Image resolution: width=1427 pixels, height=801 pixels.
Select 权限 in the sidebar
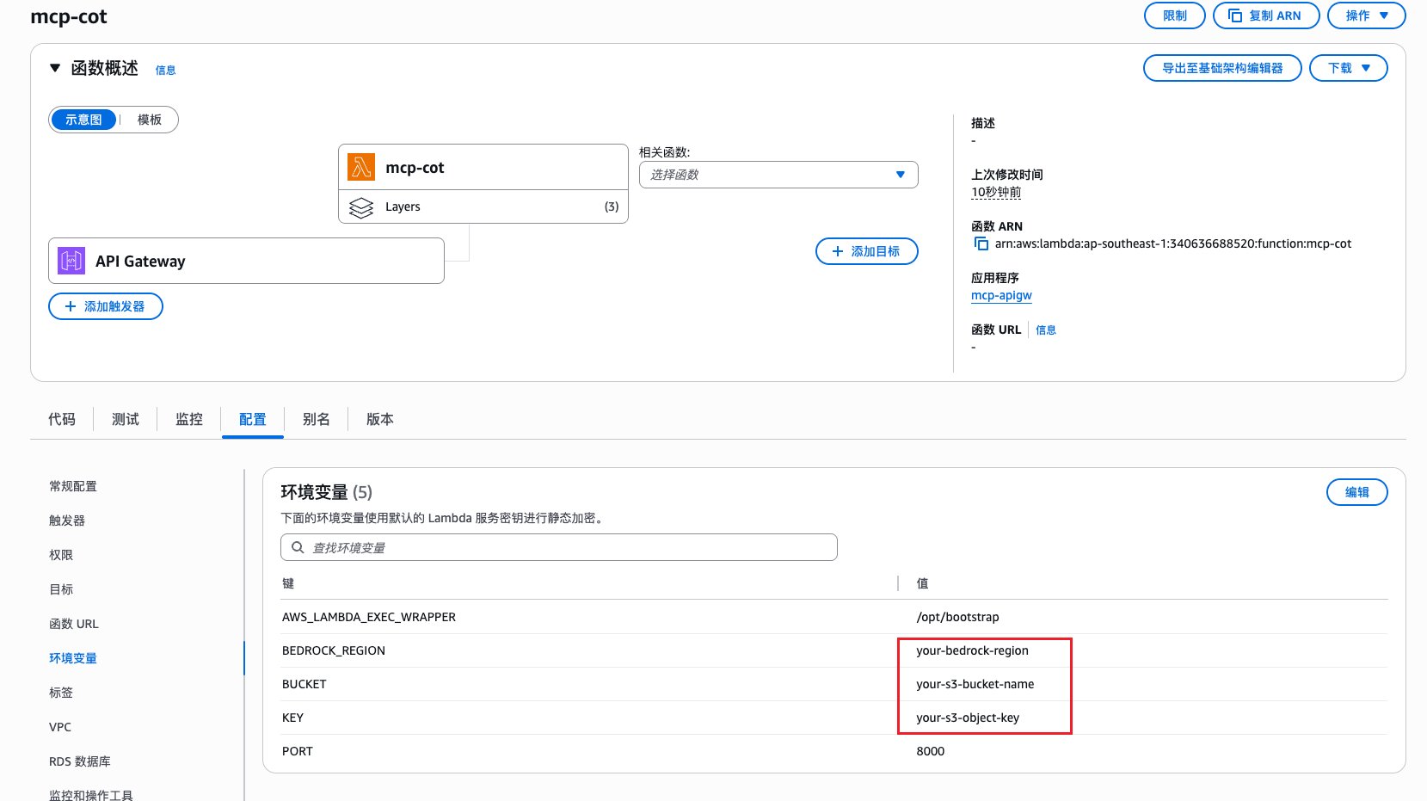coord(61,555)
